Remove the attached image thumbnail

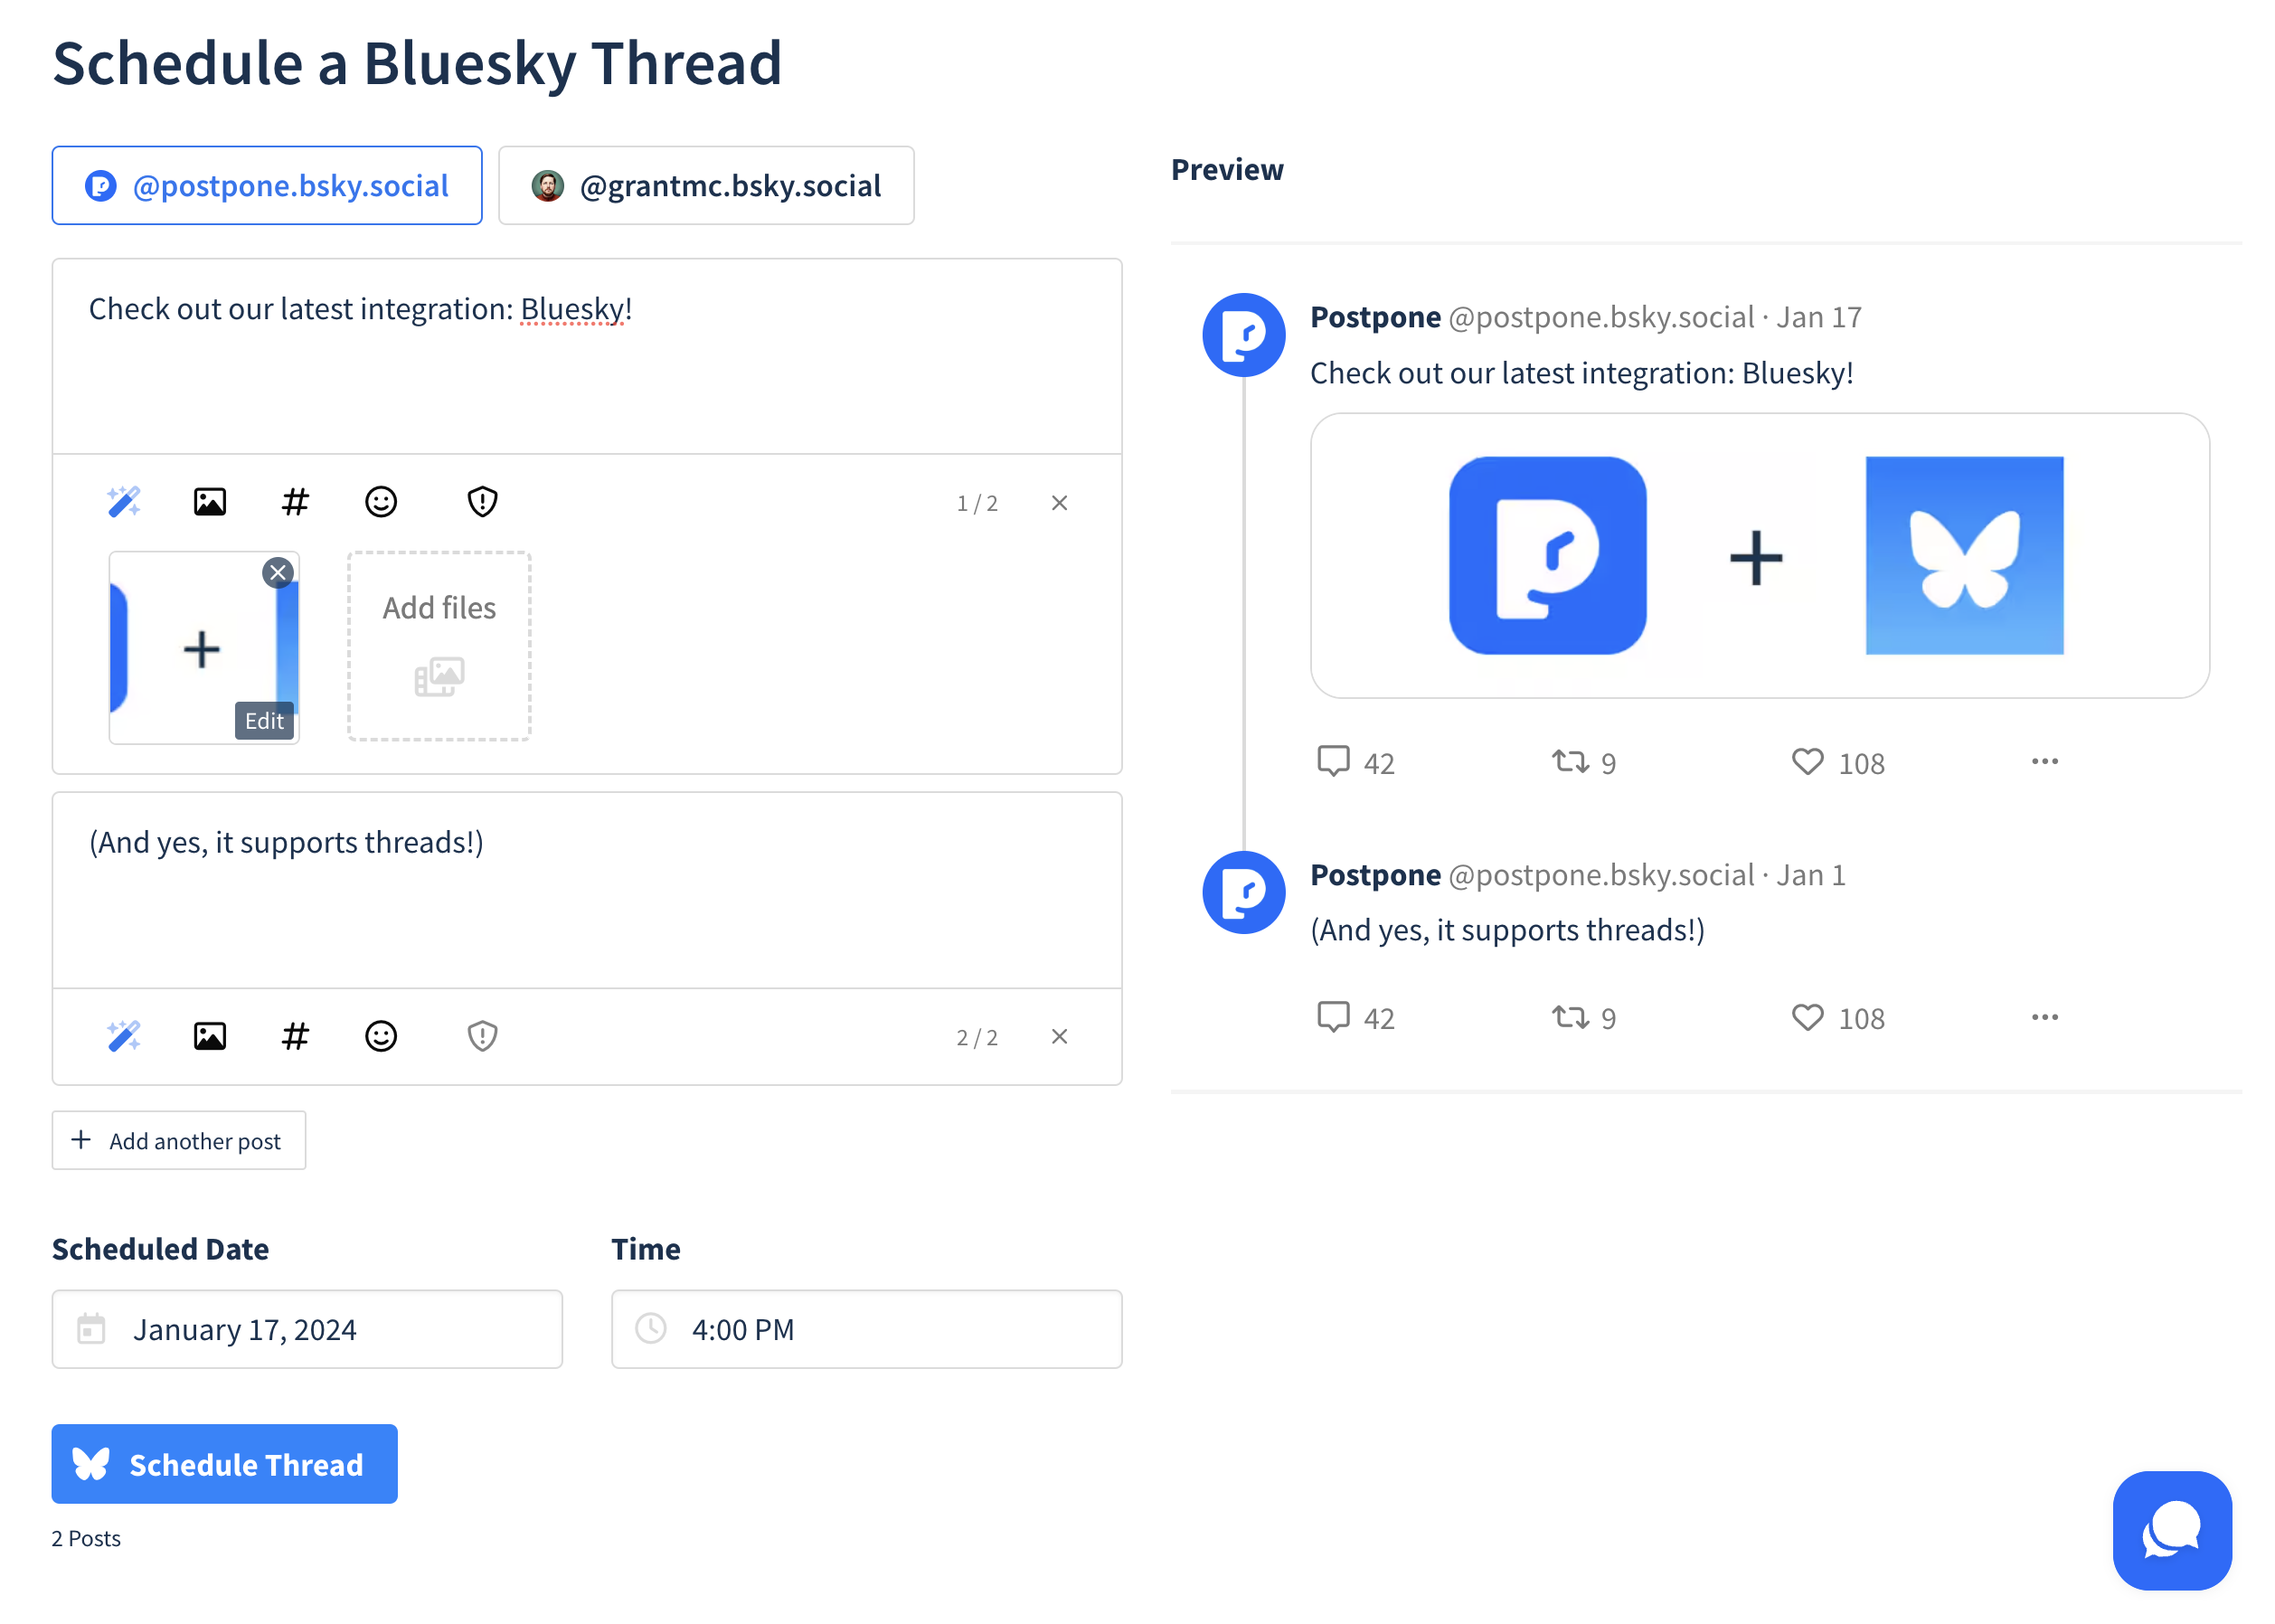coord(278,572)
